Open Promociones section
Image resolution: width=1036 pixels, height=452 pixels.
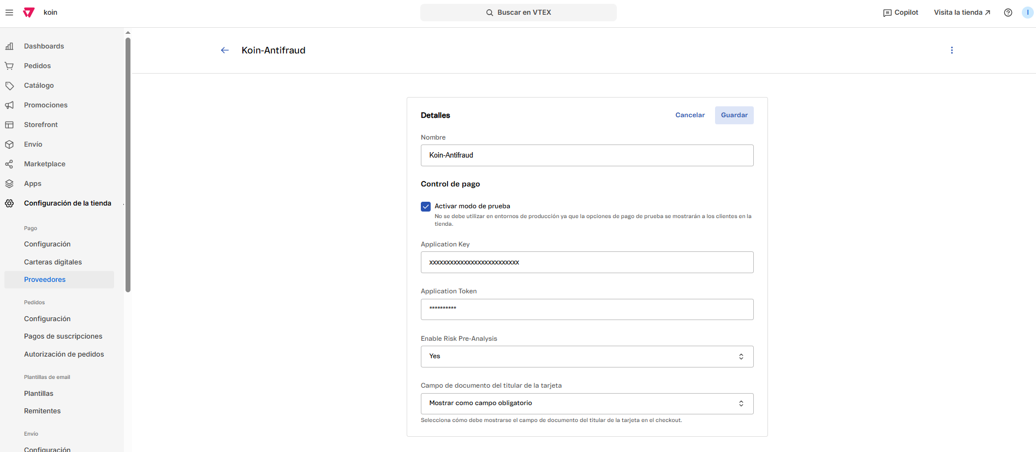46,105
